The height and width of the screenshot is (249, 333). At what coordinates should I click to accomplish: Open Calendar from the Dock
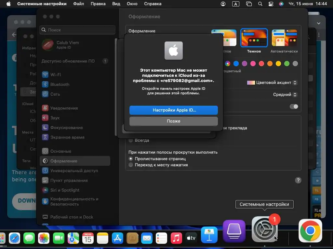point(88,238)
